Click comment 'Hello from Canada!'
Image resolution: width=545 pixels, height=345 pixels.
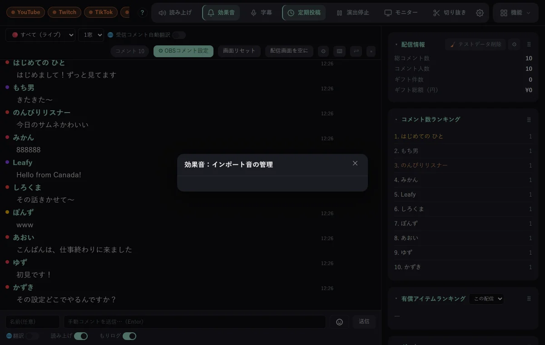point(49,175)
